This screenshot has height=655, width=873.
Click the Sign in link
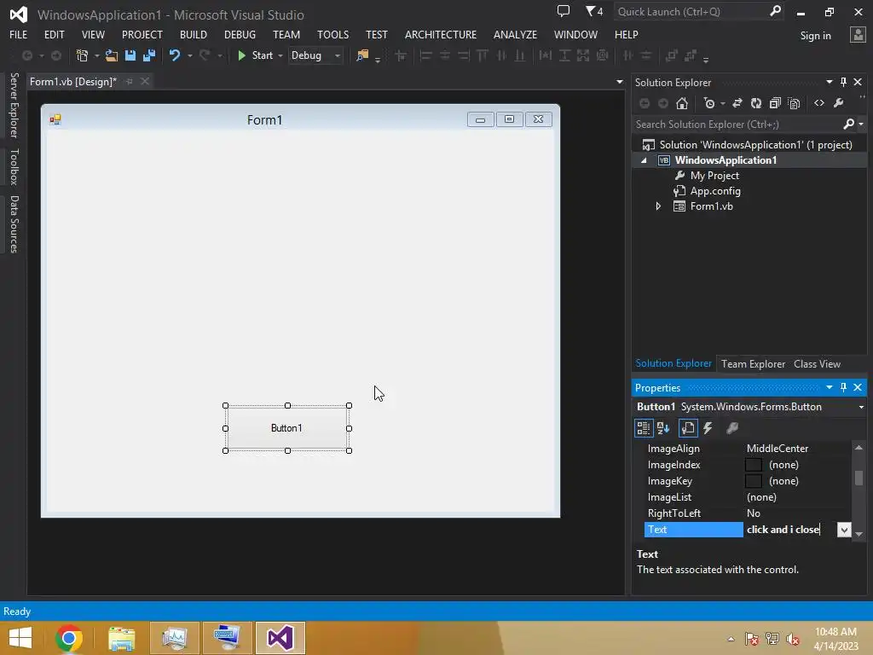pyautogui.click(x=815, y=36)
